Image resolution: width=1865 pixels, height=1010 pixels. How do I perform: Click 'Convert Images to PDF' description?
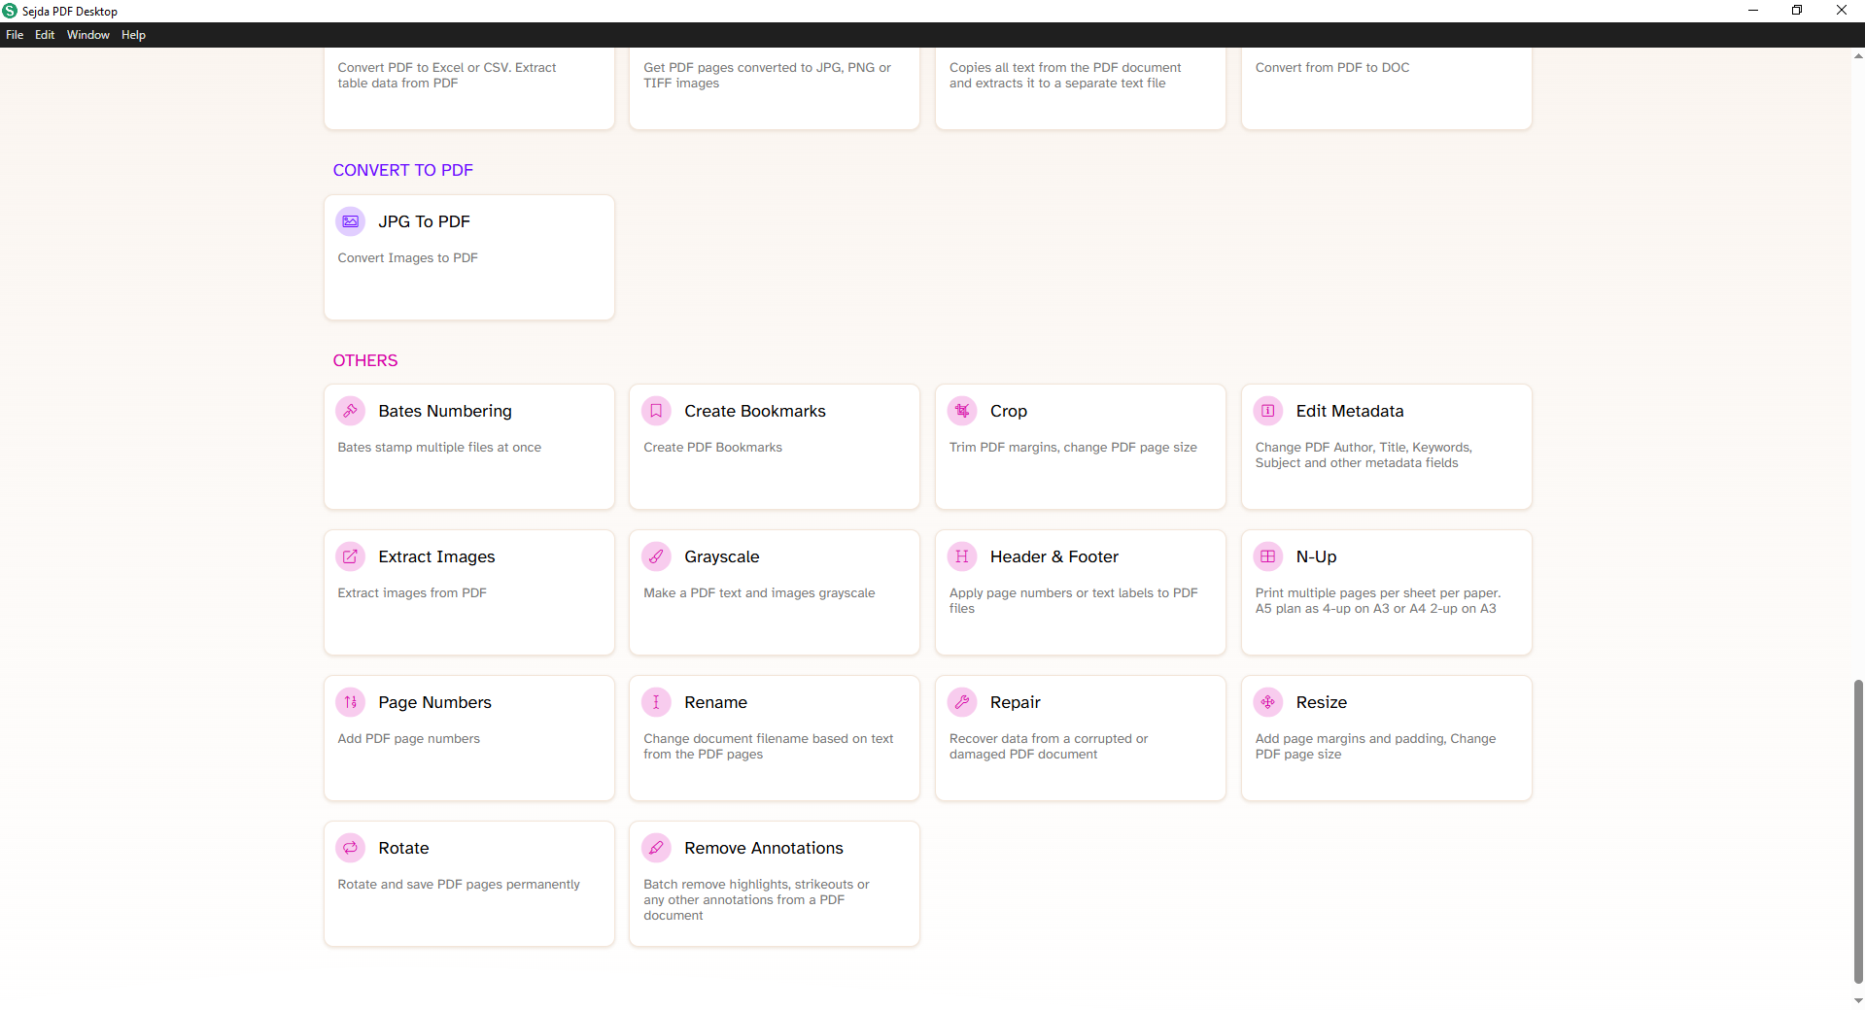[x=407, y=257]
